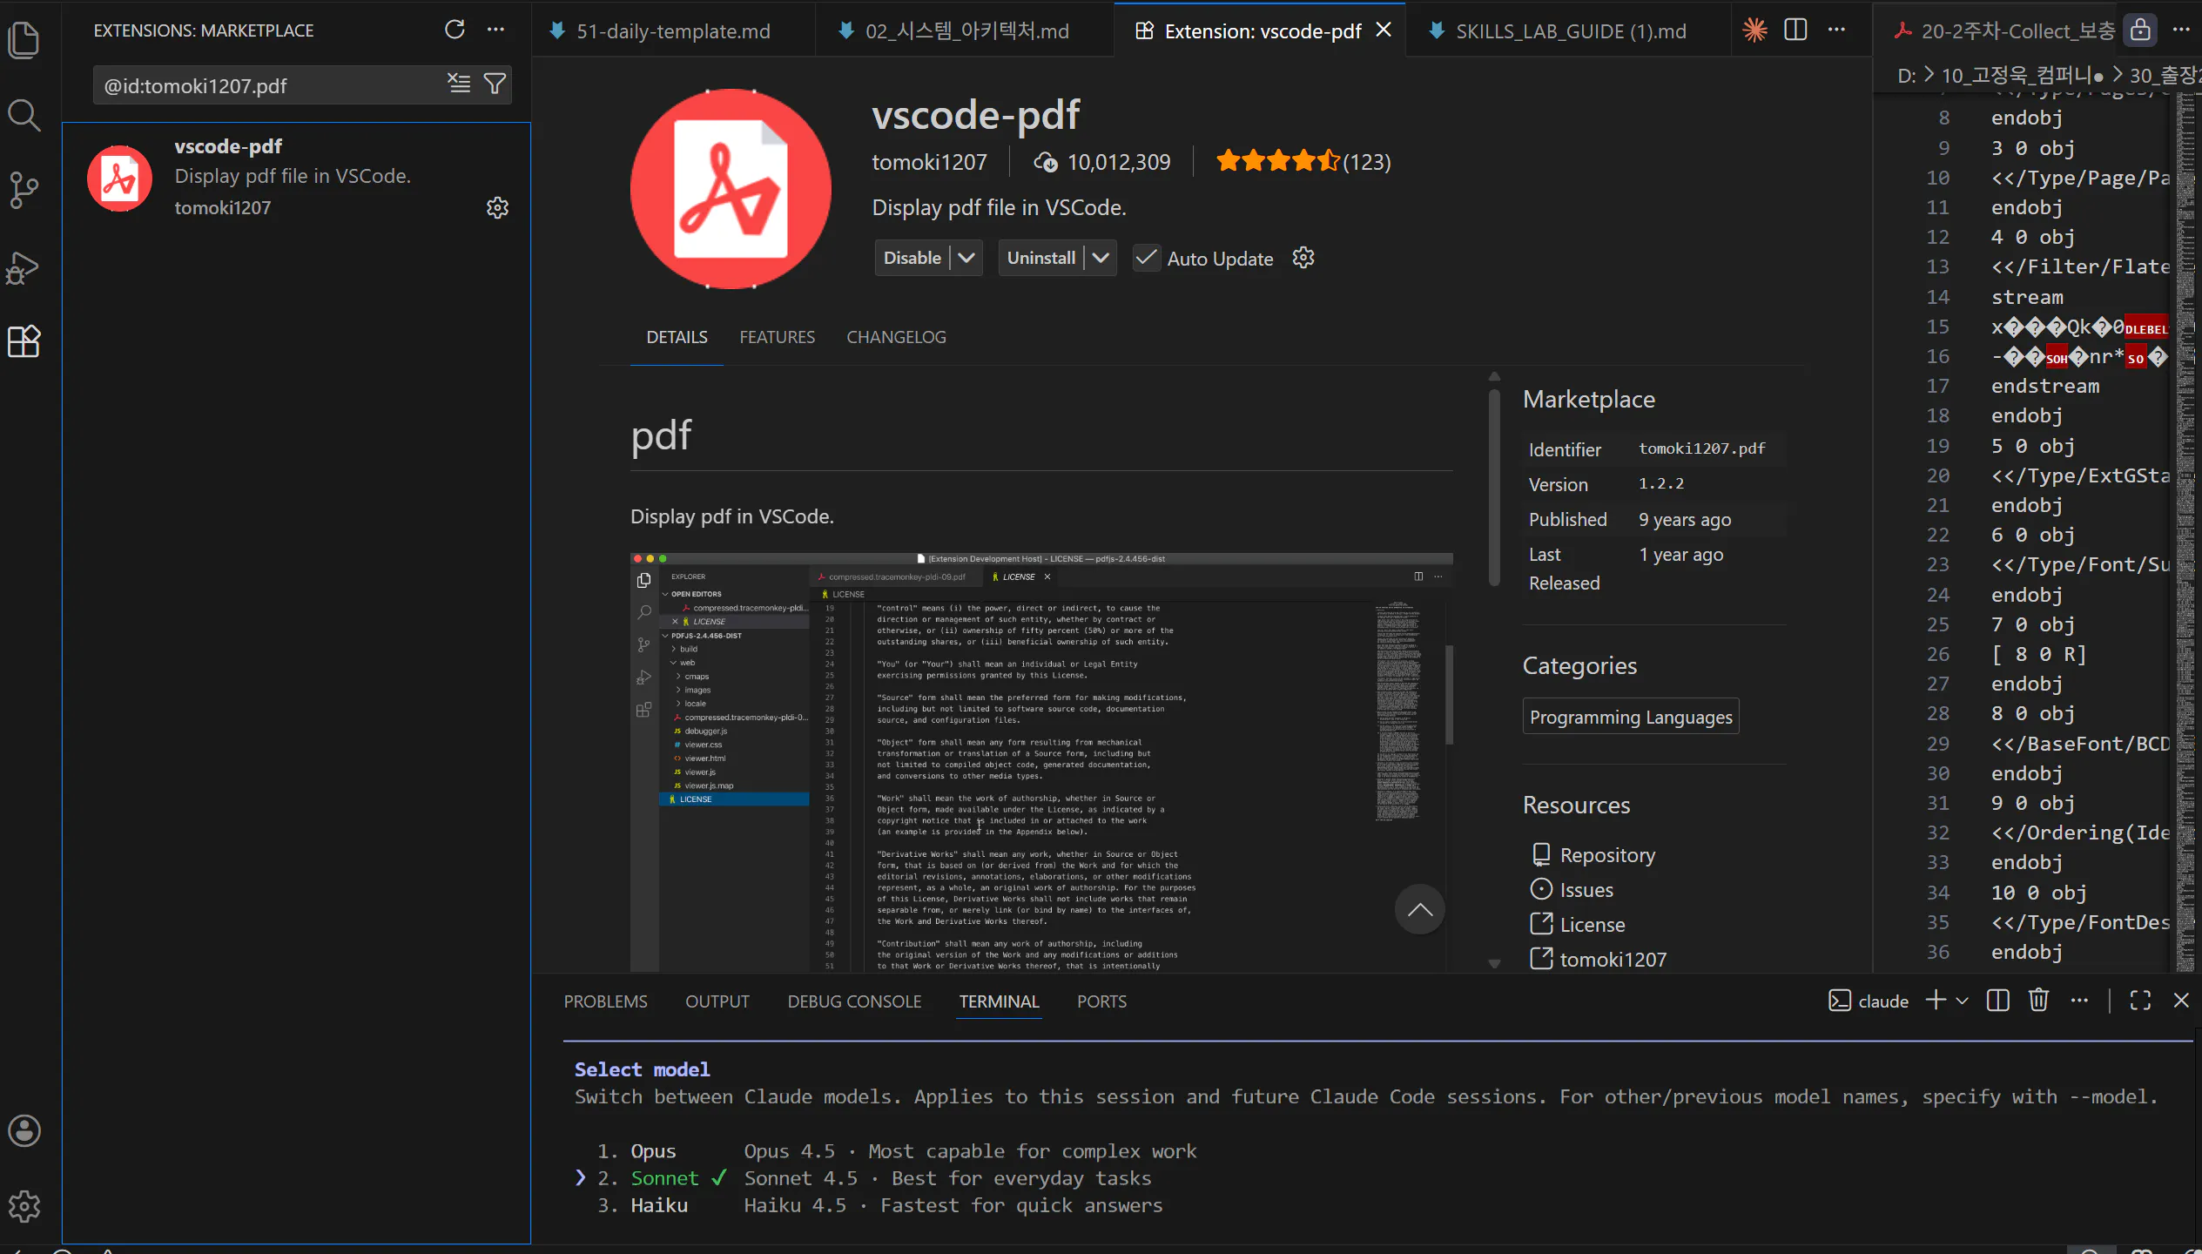Click the filter extensions funnel icon
2202x1254 pixels.
(495, 84)
